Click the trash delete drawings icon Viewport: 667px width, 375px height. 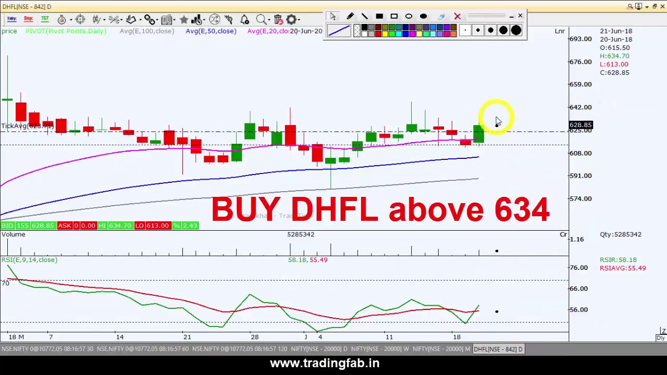click(x=278, y=20)
